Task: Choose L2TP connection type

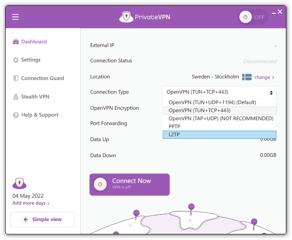Action: 219,135
